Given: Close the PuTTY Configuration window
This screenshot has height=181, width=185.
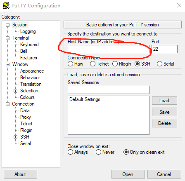Looking at the screenshot, I should [x=179, y=5].
